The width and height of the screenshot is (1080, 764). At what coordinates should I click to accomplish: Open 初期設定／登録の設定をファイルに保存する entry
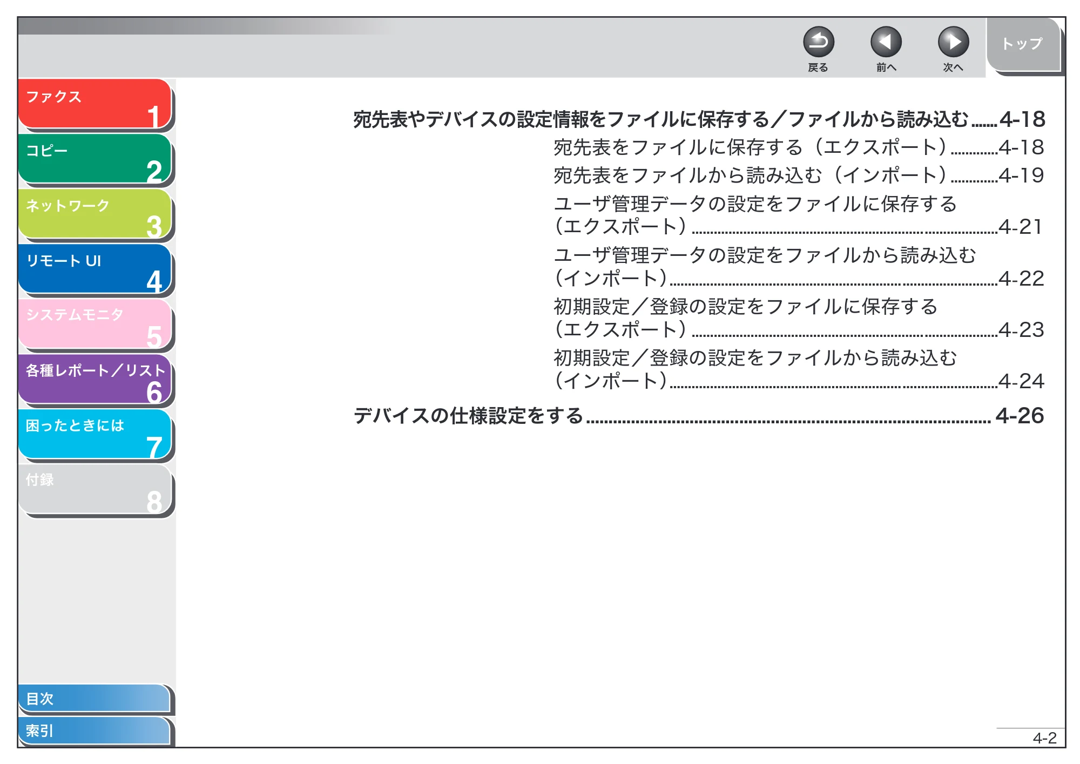[x=799, y=318]
